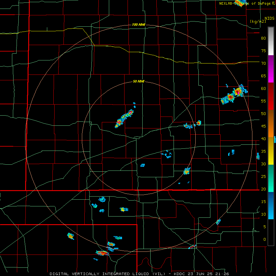
Task: Click the legend value "0"
Action: (265, 240)
